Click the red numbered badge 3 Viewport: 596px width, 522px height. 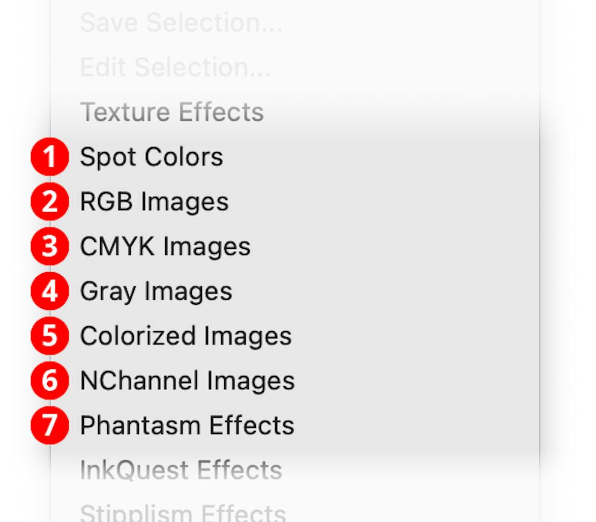pyautogui.click(x=50, y=246)
